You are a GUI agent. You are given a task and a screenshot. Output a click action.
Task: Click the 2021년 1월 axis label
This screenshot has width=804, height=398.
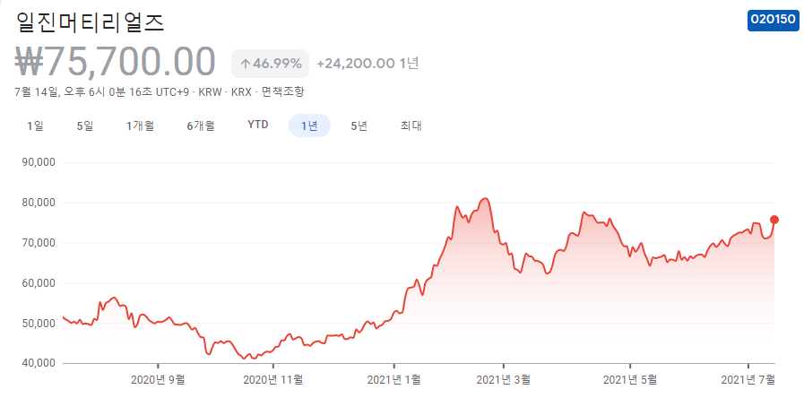point(393,380)
